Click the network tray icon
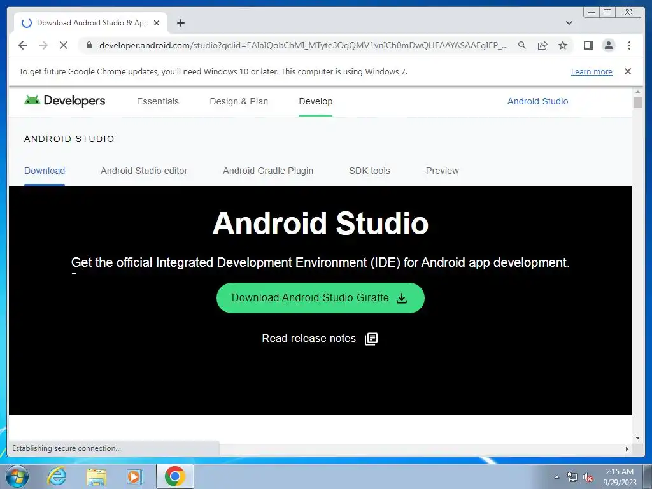The width and height of the screenshot is (652, 489). point(572,477)
